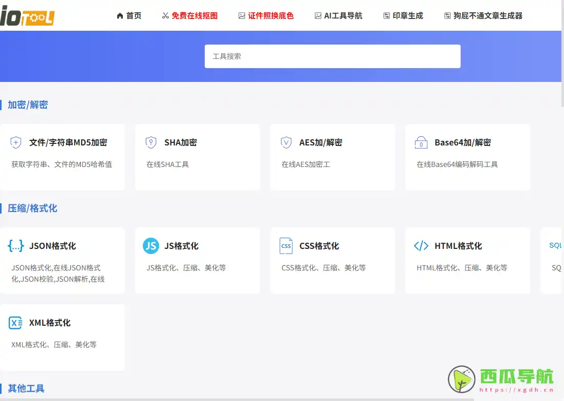This screenshot has height=401, width=564.
Task: Open the Base64加/解密 tool
Action: [463, 142]
